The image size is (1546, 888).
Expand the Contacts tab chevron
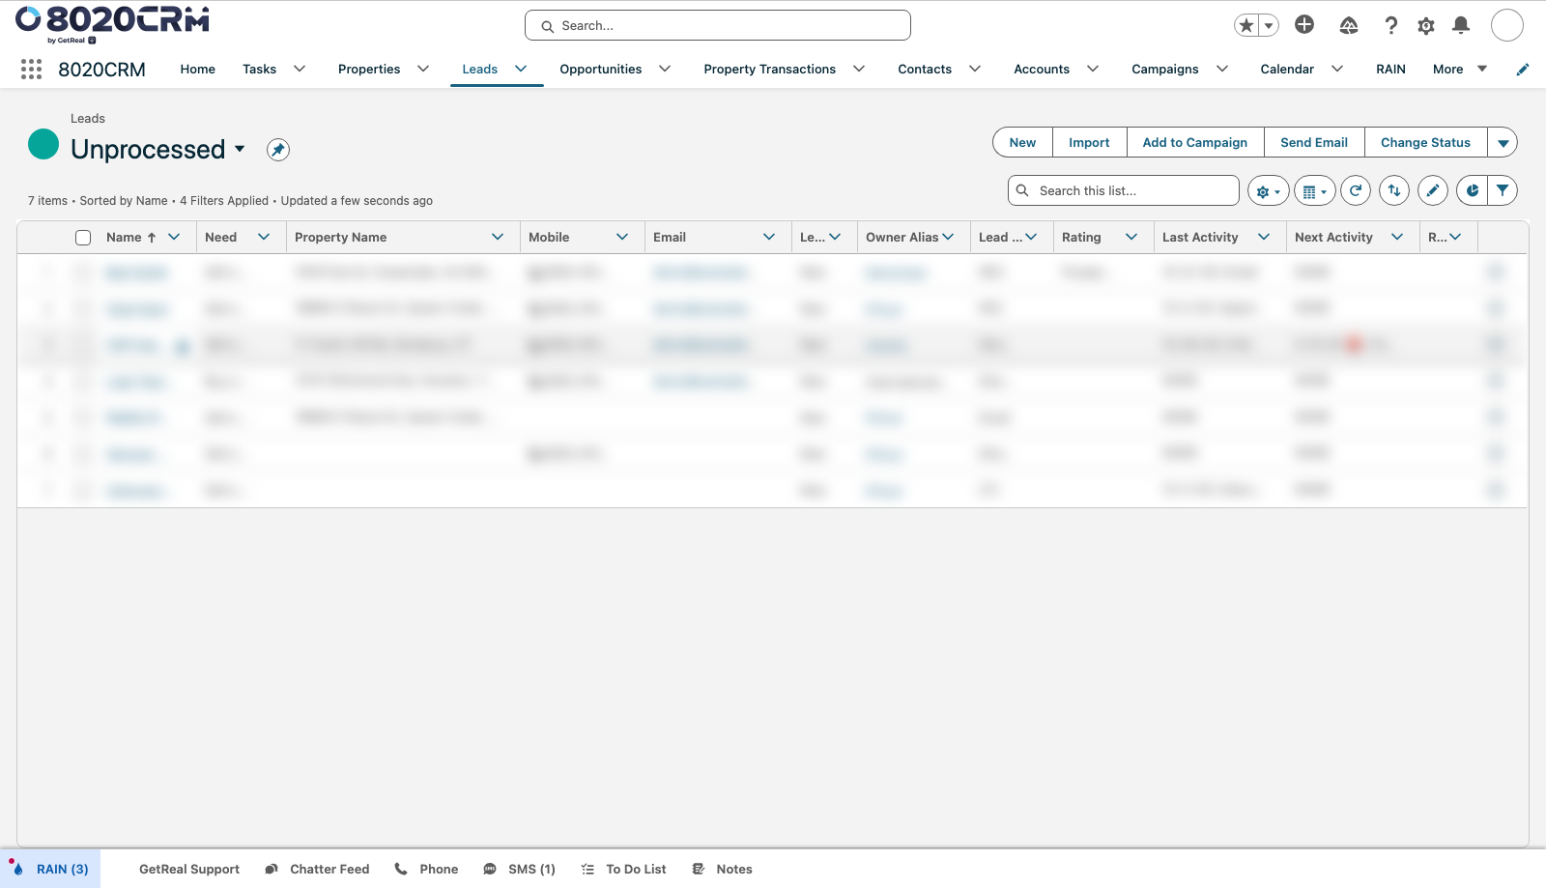975,69
